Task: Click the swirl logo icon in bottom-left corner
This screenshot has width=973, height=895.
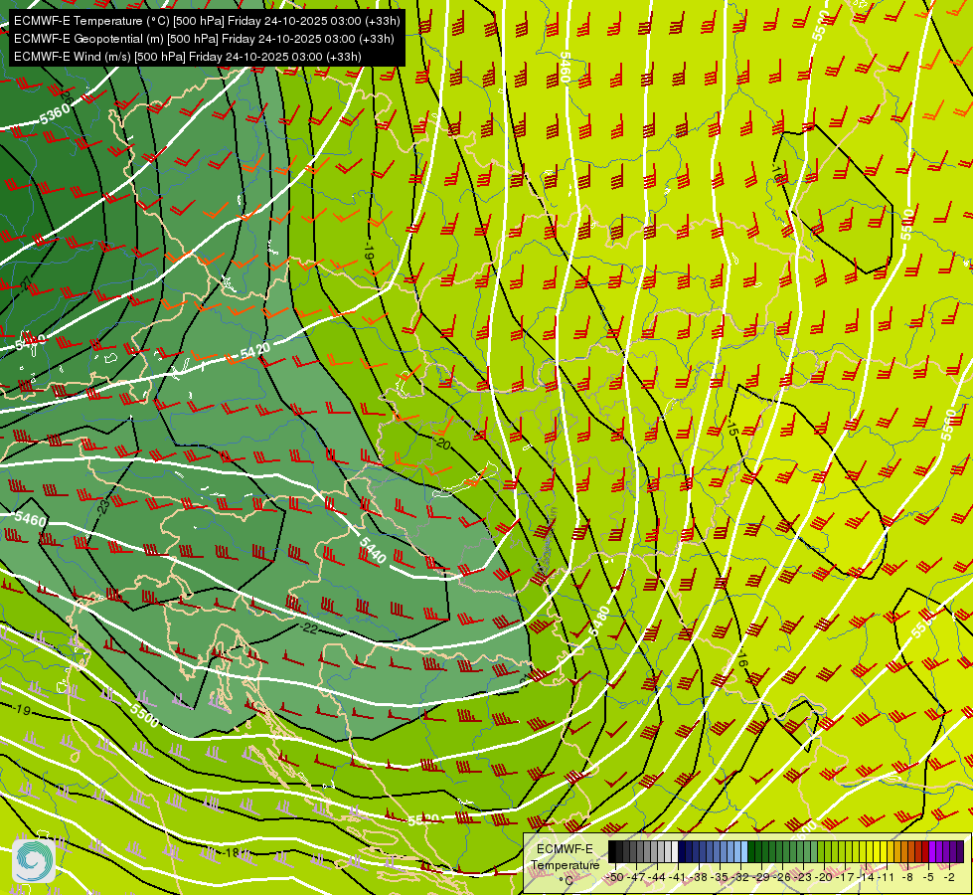Action: click(x=34, y=861)
